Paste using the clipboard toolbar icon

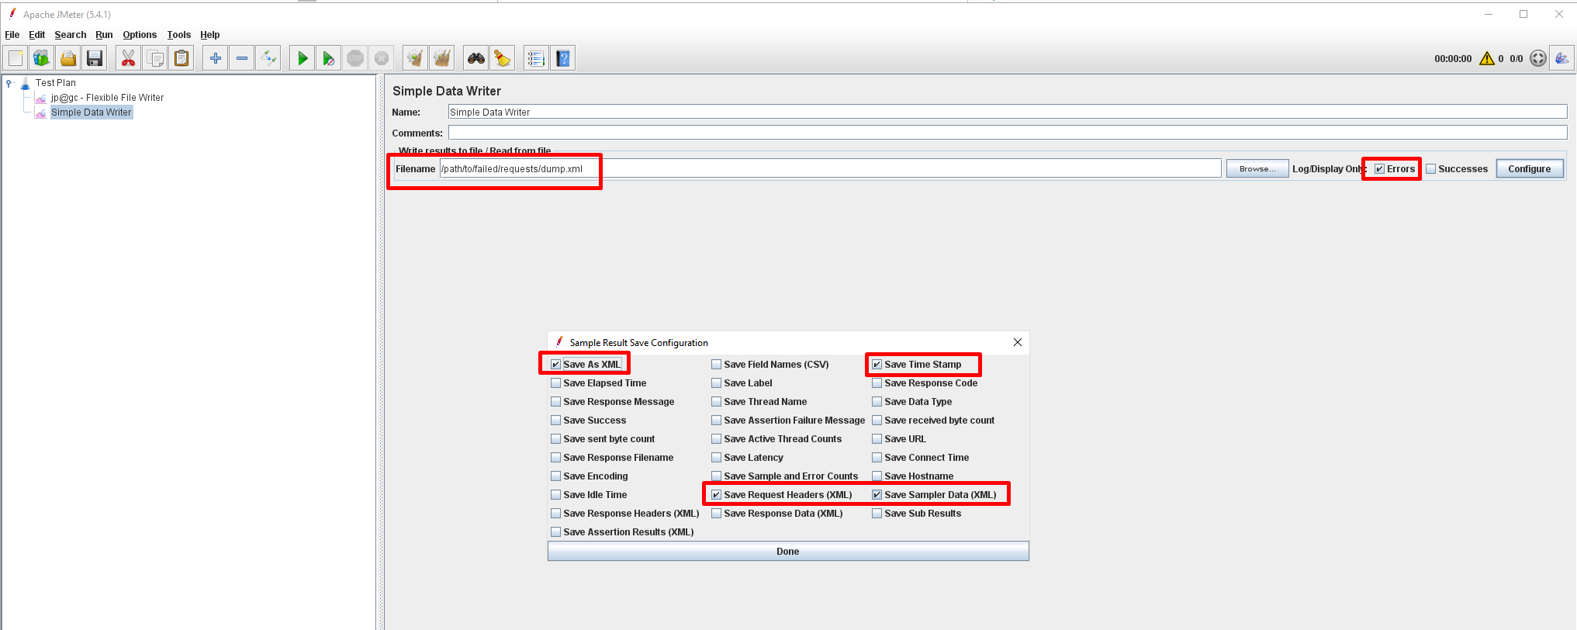coord(182,58)
